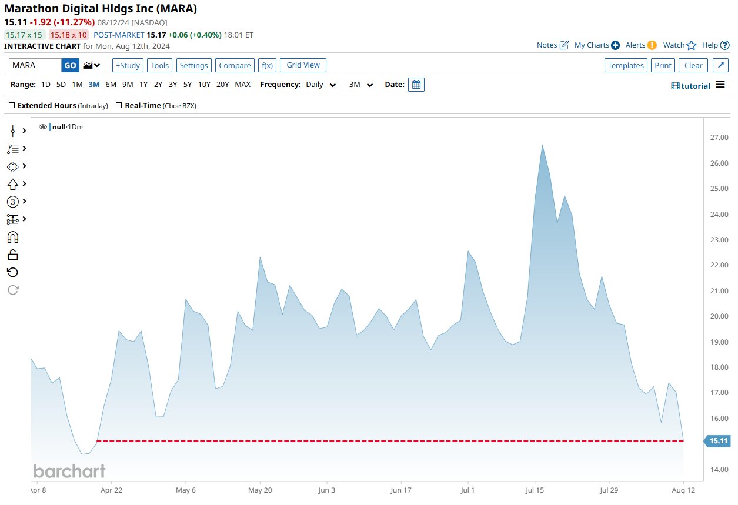The height and width of the screenshot is (505, 738).
Task: Select the 5Y range
Action: click(x=187, y=85)
